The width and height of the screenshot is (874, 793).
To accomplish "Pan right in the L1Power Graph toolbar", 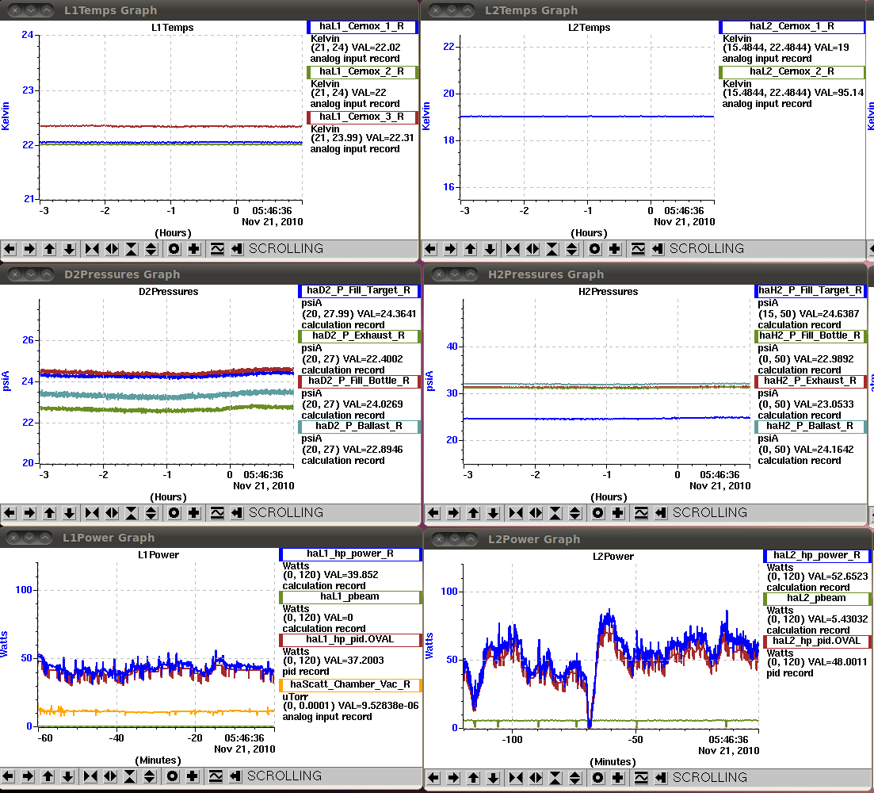I will (28, 776).
